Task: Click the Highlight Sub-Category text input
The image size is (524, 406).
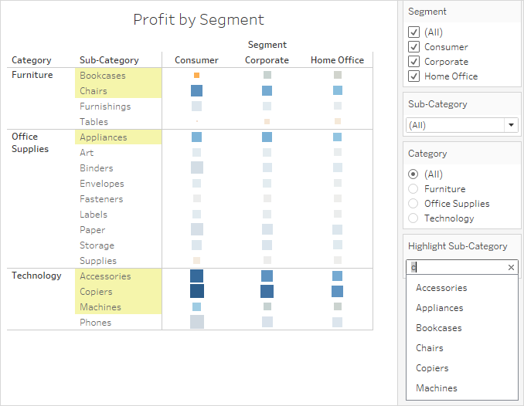Action: (457, 267)
